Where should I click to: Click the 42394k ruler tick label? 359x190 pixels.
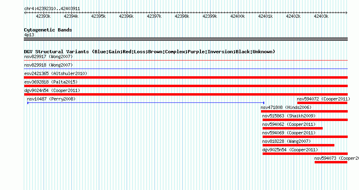click(71, 16)
